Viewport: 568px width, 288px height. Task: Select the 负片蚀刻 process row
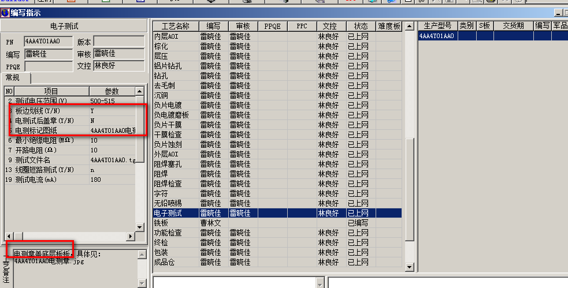[x=277, y=144]
